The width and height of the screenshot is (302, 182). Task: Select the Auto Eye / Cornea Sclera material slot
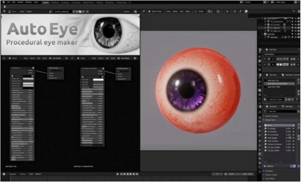pos(280,84)
